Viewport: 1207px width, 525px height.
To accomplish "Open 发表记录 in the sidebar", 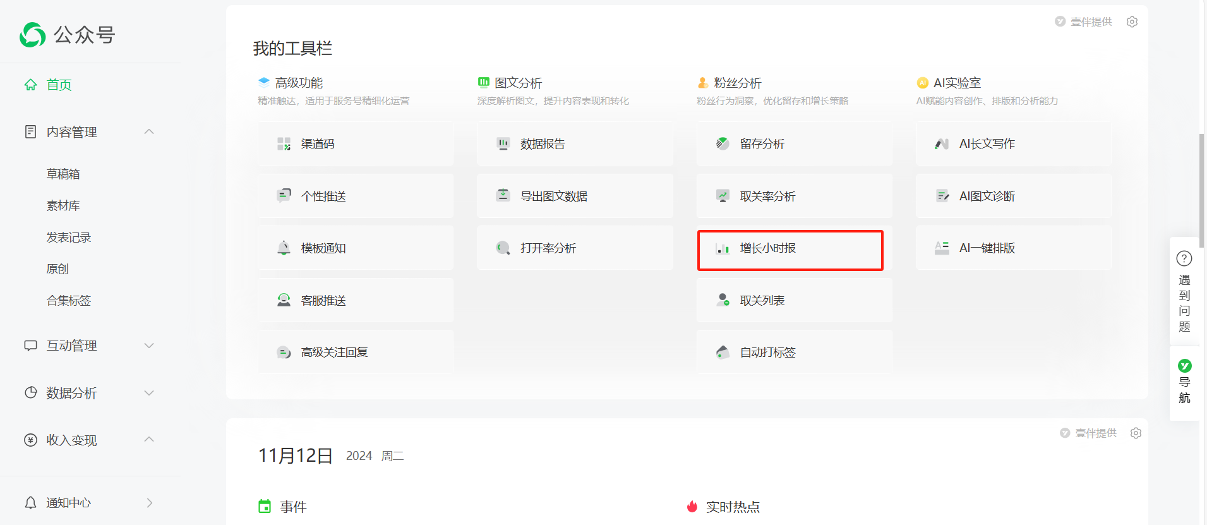I will point(69,237).
